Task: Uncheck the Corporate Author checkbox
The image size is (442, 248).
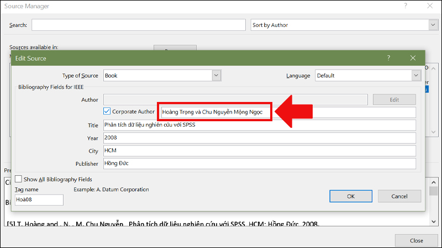Action: click(x=107, y=112)
